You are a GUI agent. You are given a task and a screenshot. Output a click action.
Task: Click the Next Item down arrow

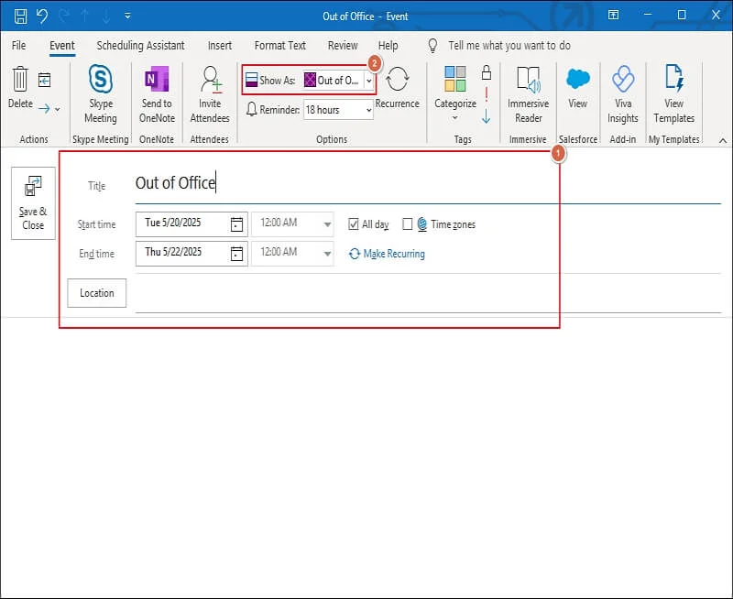106,16
